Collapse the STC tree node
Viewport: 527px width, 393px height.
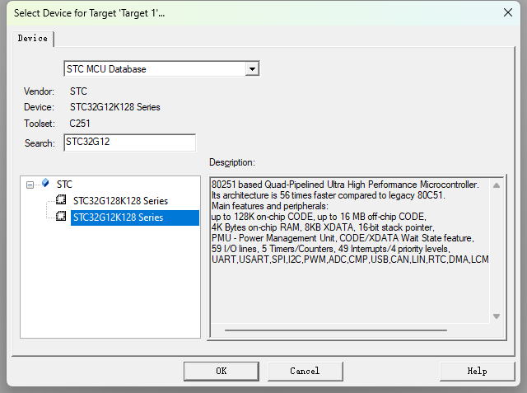point(30,185)
